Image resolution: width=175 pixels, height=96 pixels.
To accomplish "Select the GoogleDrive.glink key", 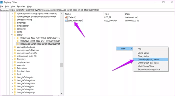I will (25, 90).
